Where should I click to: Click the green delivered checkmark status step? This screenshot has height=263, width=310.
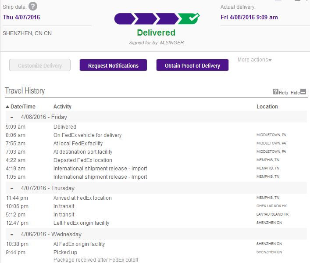pos(189,18)
